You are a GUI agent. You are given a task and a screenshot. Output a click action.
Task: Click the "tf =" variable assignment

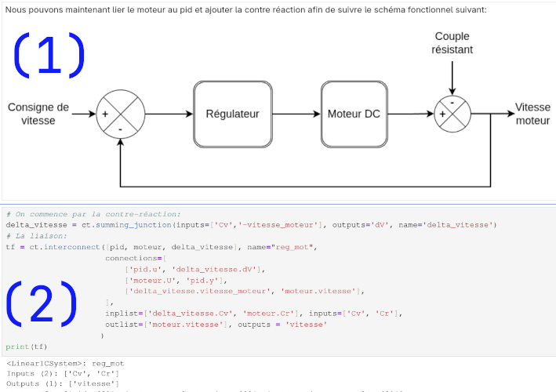(15, 247)
